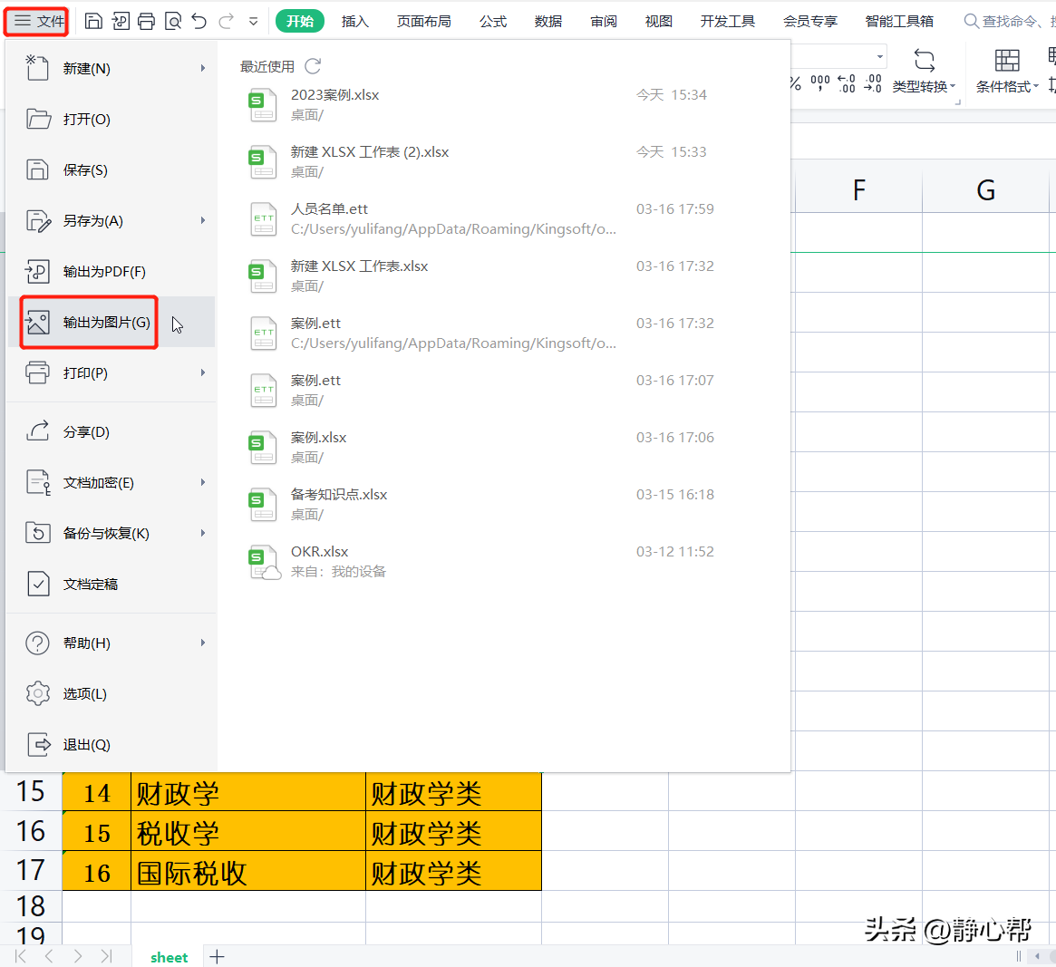Open 帮助(H) in the file menu

click(x=111, y=643)
